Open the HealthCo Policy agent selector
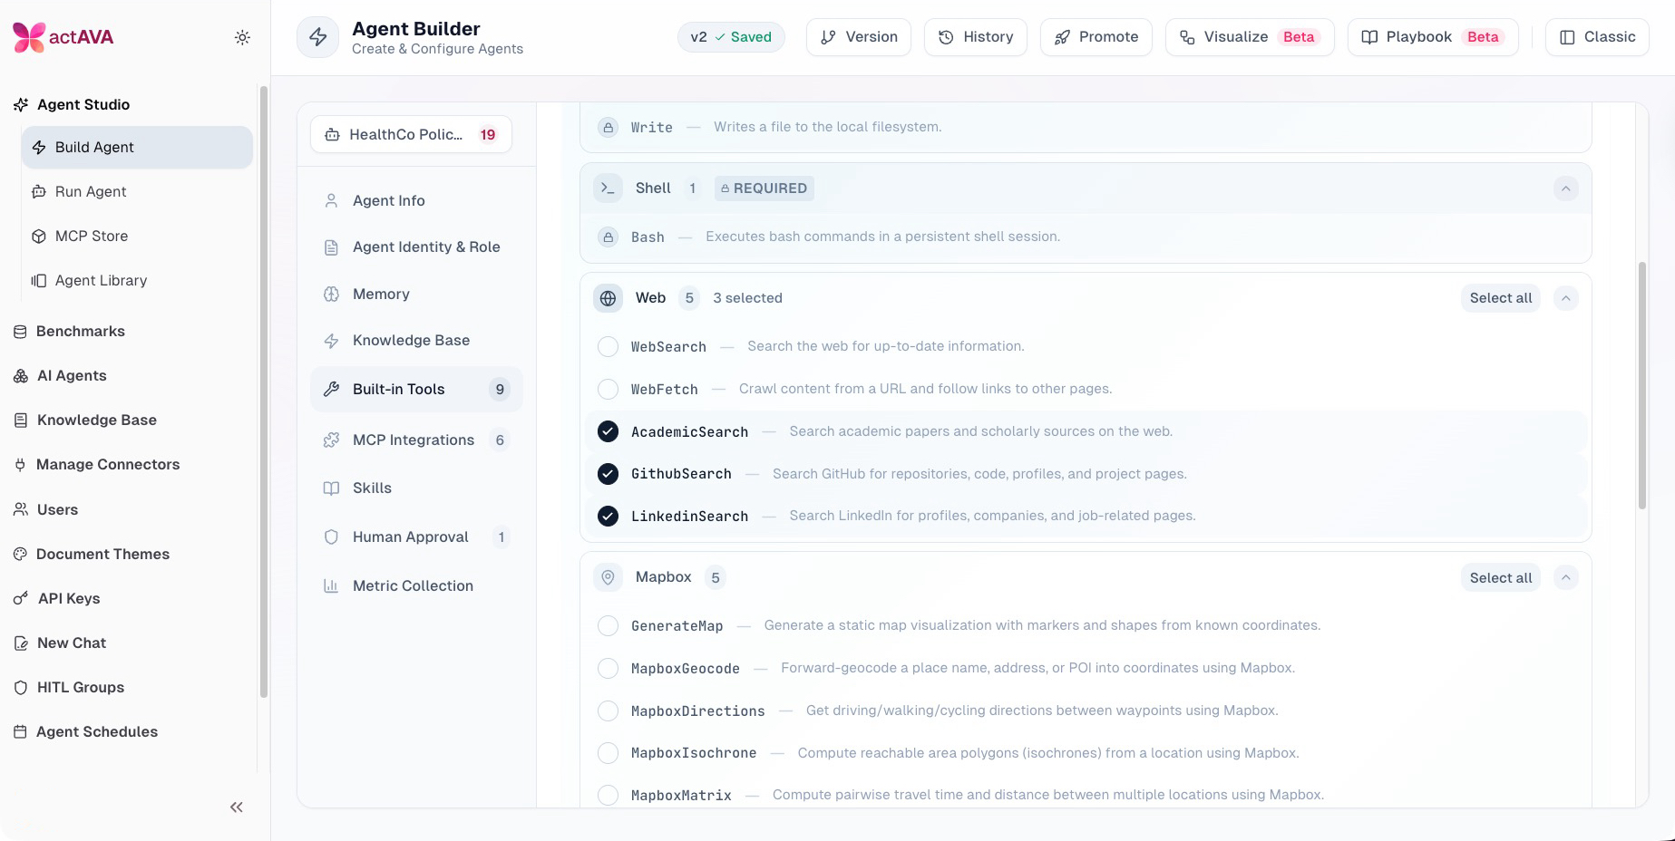1675x841 pixels. (x=411, y=134)
